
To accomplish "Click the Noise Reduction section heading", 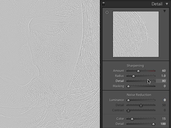I will coord(139,95).
